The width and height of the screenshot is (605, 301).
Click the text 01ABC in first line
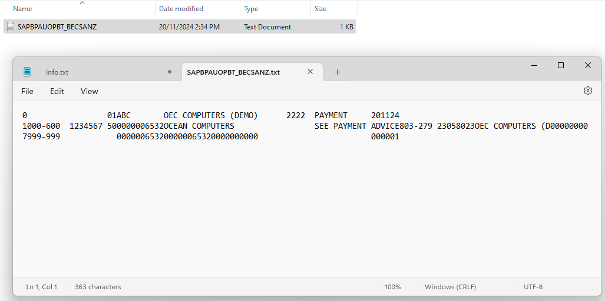[119, 115]
